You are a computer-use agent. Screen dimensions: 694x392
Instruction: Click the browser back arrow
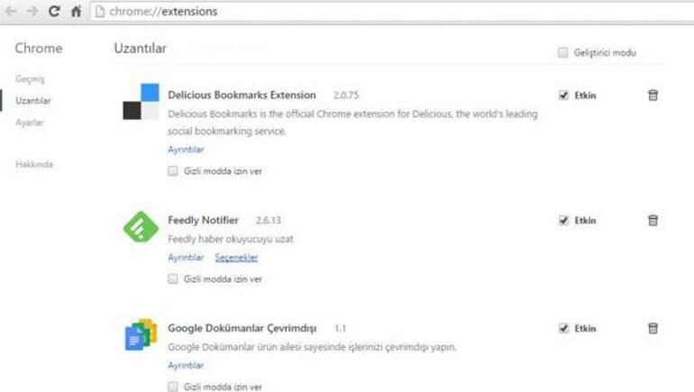tap(11, 13)
